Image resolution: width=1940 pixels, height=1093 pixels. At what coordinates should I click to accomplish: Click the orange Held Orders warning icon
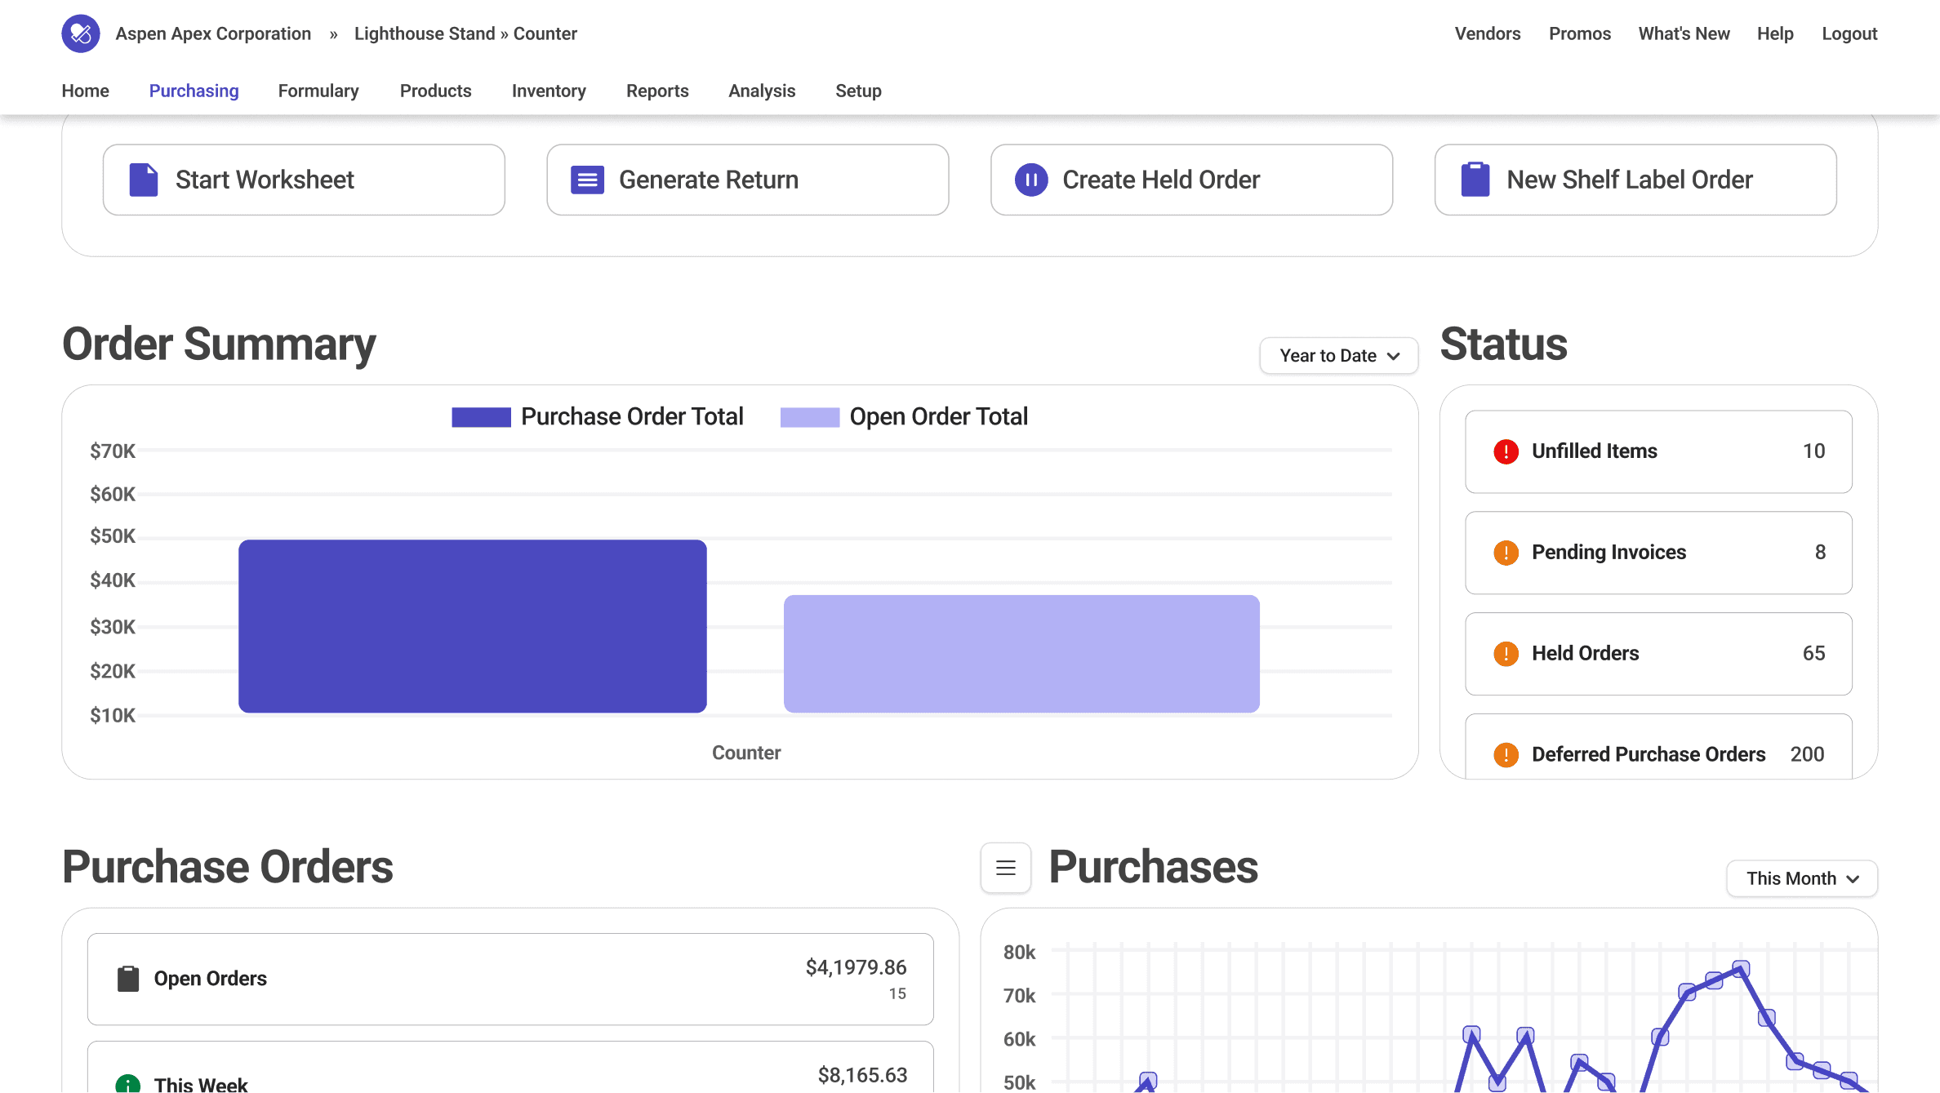1506,654
